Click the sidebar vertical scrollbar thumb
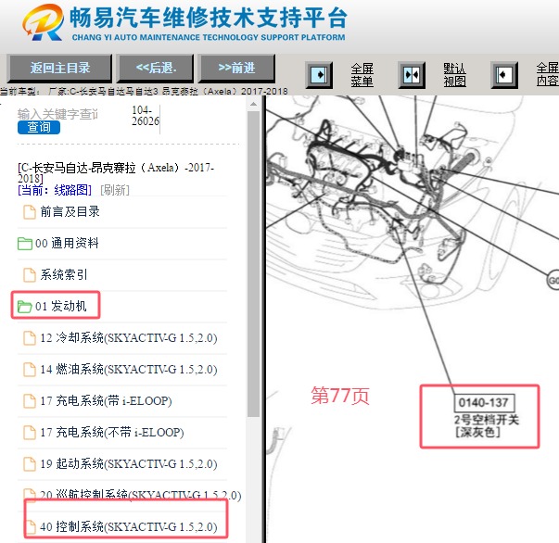Image resolution: width=559 pixels, height=543 pixels. point(253,264)
